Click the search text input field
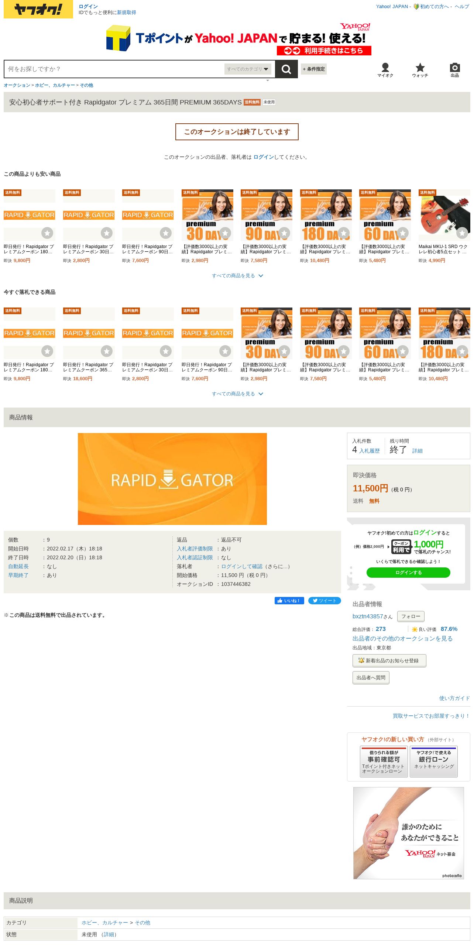 point(114,69)
